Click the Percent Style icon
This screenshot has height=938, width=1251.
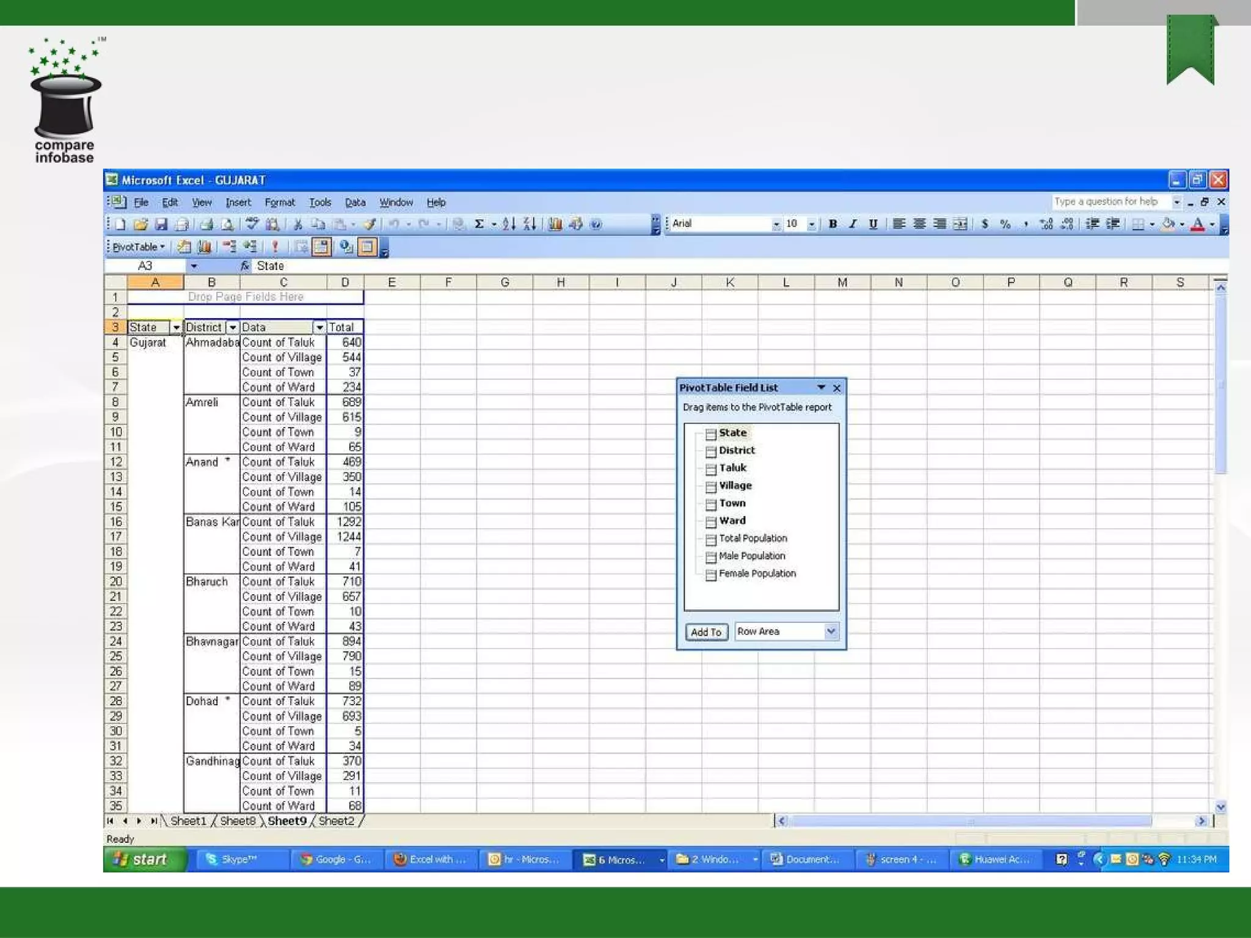pos(1005,225)
